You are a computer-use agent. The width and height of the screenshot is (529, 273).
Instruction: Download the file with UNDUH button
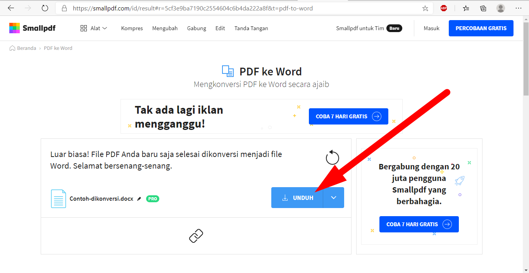(x=297, y=198)
